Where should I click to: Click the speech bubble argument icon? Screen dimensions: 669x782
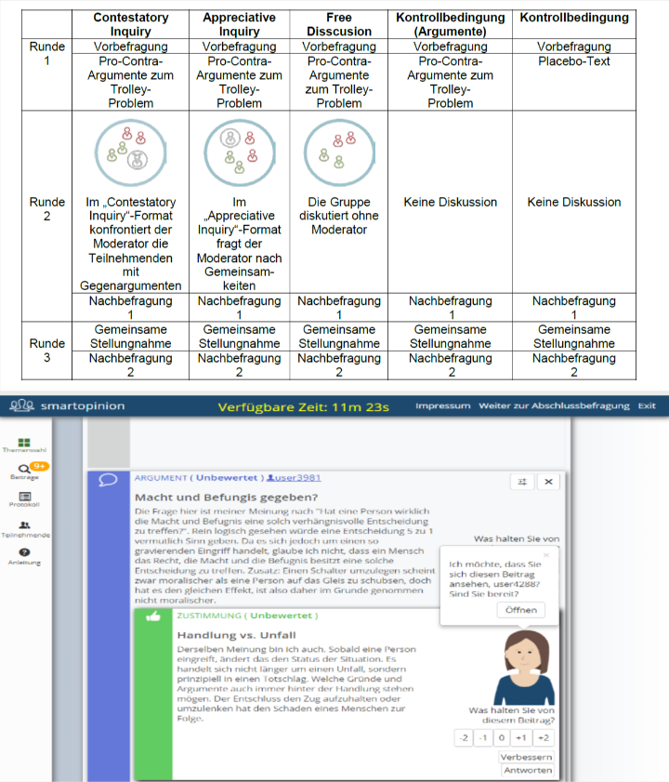click(x=108, y=480)
